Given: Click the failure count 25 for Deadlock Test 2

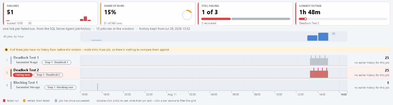Looking at the screenshot, I should (387, 70).
